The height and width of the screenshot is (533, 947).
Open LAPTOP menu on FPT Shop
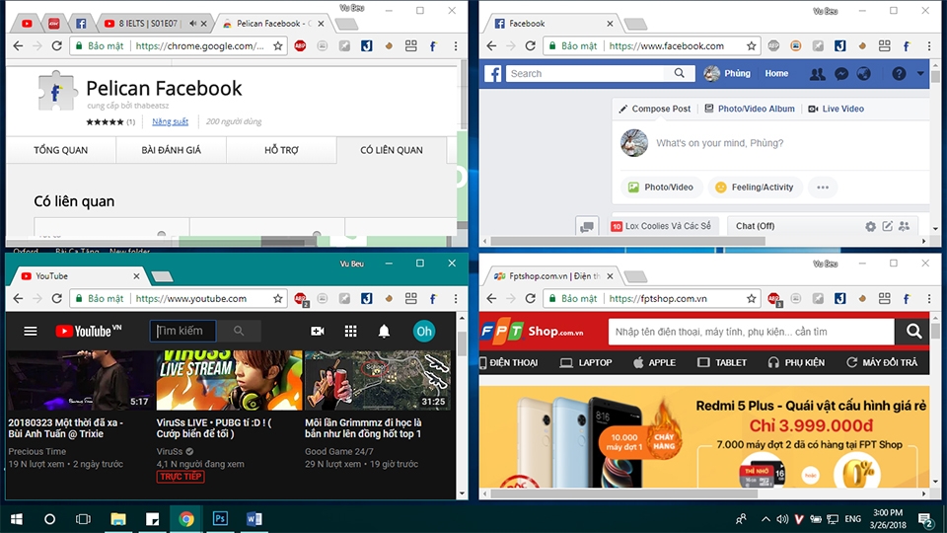(x=586, y=362)
